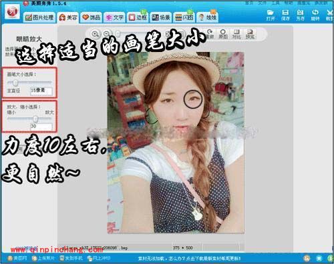Click the 网上冲印 link in status bar
This screenshot has width=334, height=264.
pos(99,259)
